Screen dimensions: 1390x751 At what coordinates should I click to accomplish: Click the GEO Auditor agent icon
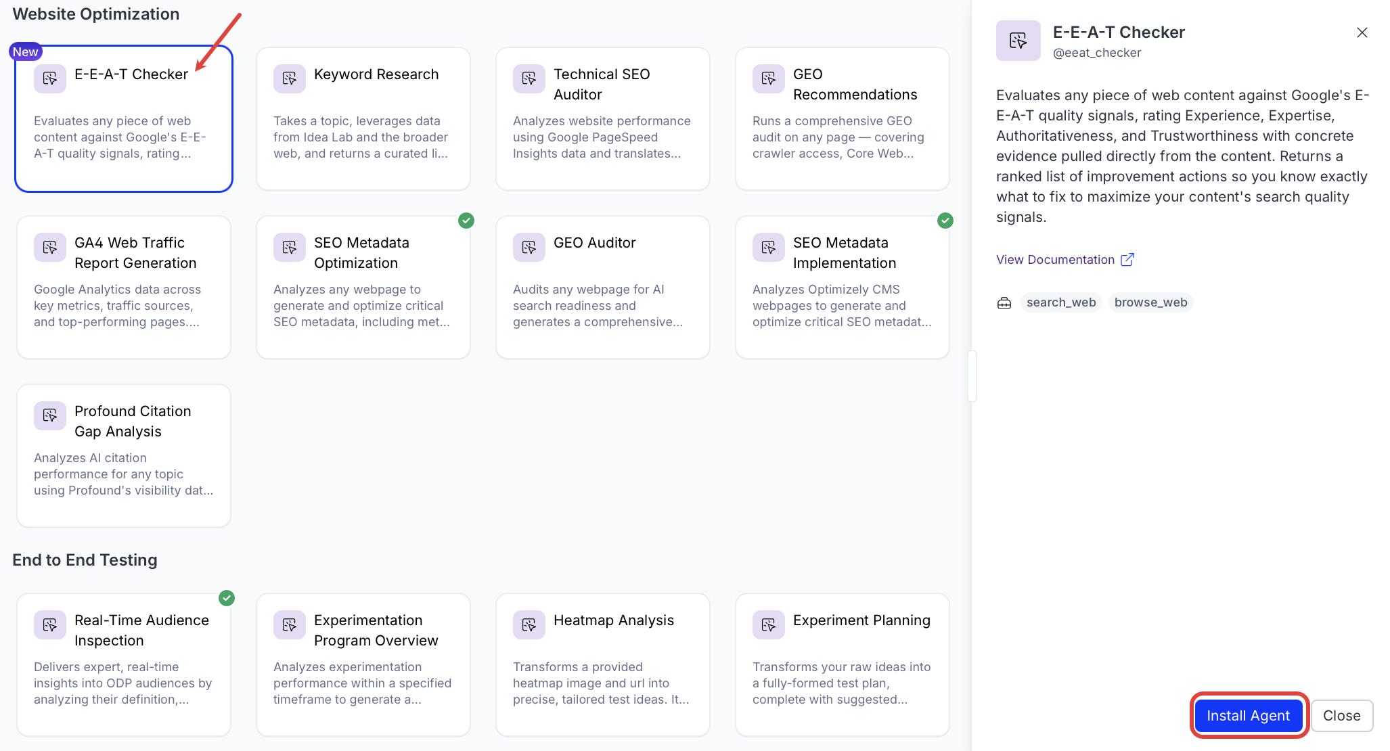click(x=529, y=247)
